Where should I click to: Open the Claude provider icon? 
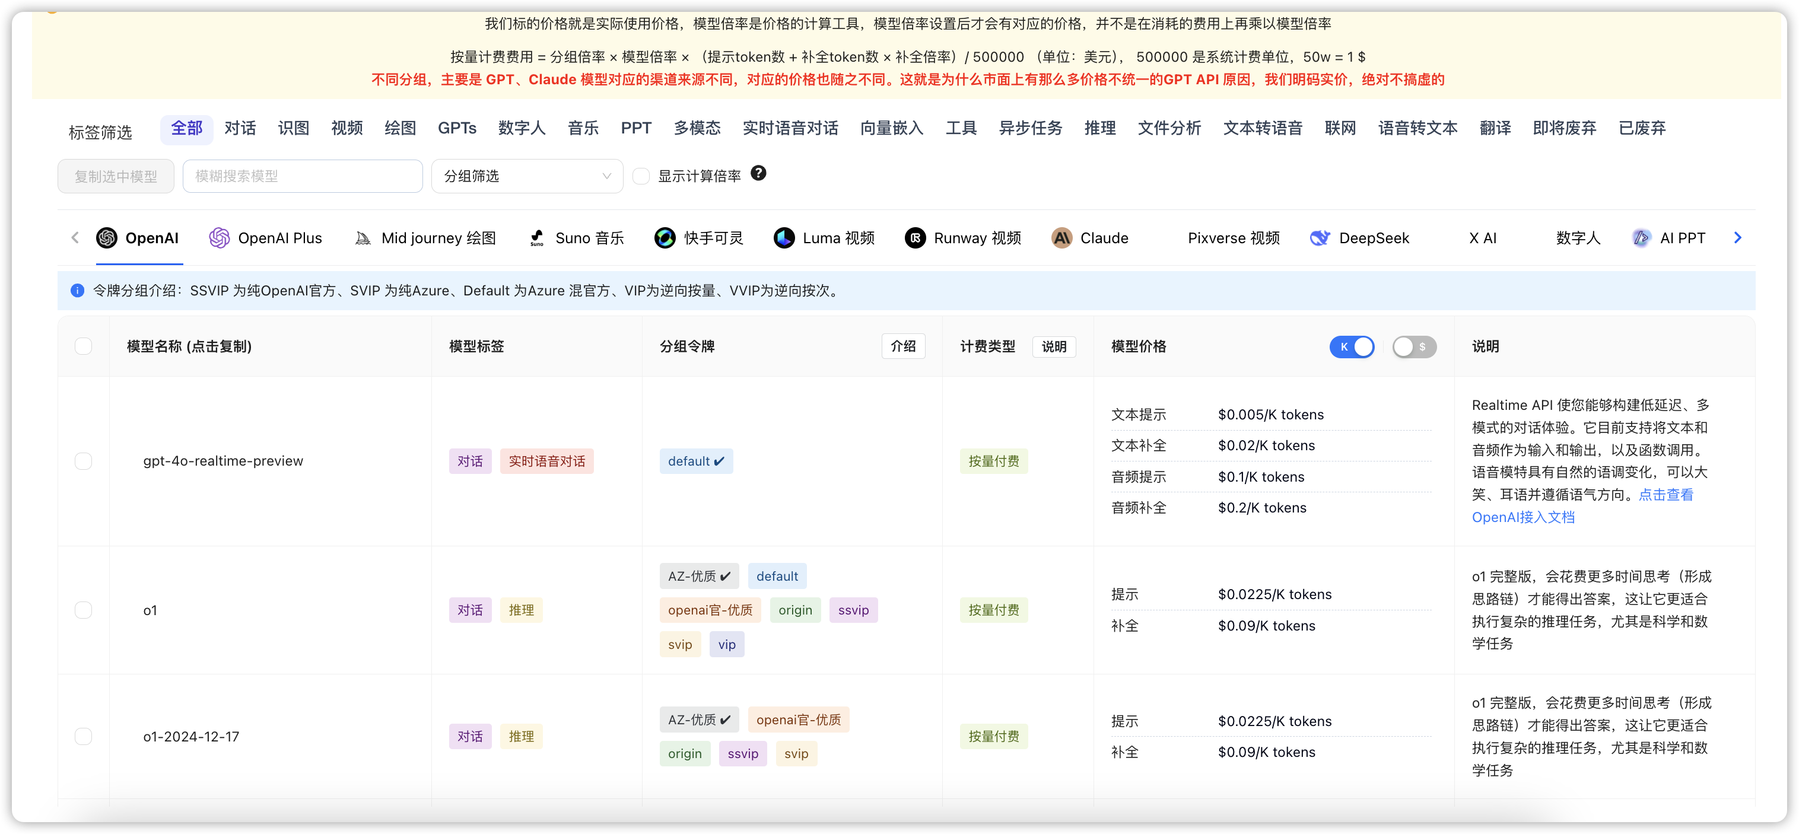click(x=1061, y=238)
